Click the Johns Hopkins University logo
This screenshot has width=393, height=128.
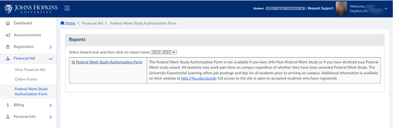(x=31, y=9)
